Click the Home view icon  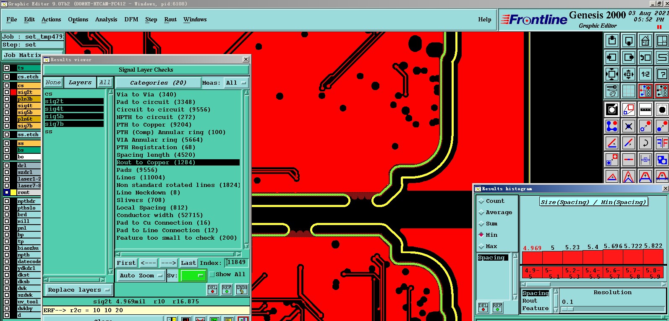pyautogui.click(x=645, y=41)
